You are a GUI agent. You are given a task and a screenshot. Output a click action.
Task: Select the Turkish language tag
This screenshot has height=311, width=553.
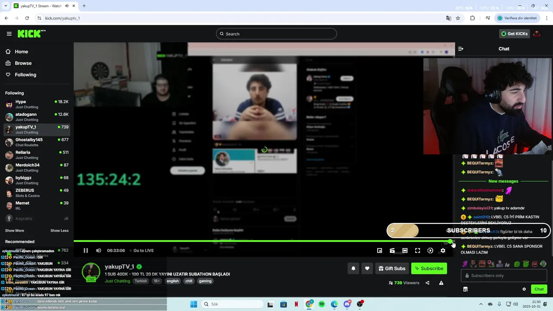click(141, 281)
